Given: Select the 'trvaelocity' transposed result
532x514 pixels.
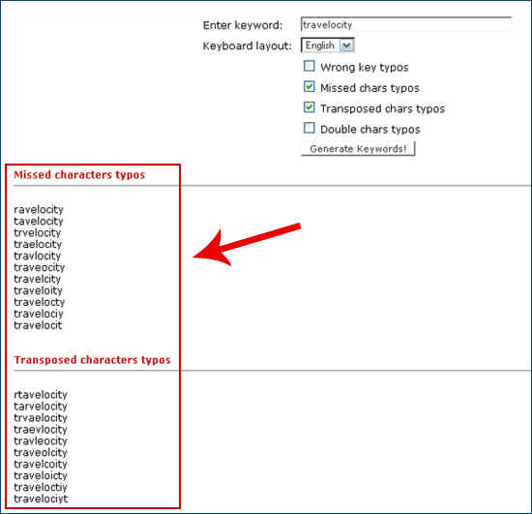Looking at the screenshot, I should (x=41, y=417).
